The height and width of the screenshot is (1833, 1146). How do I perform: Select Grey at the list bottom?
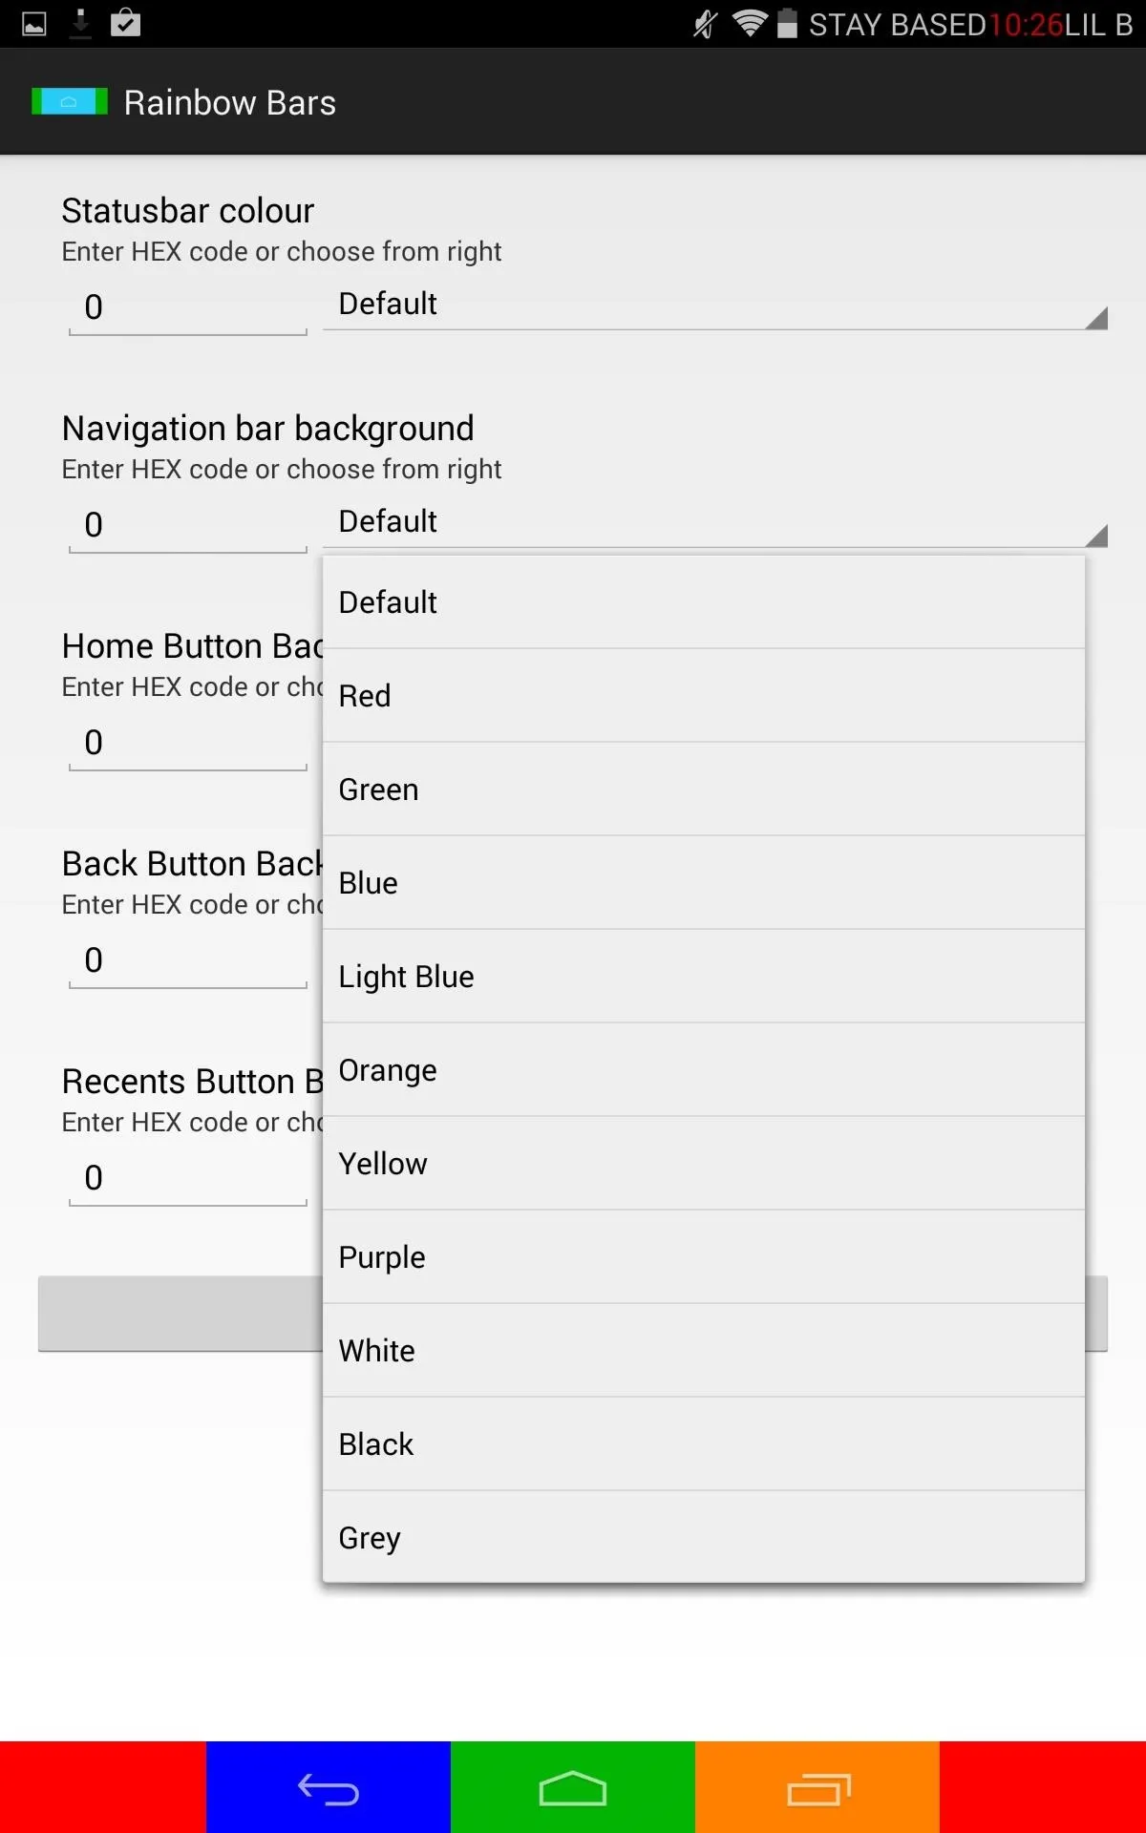tap(704, 1538)
